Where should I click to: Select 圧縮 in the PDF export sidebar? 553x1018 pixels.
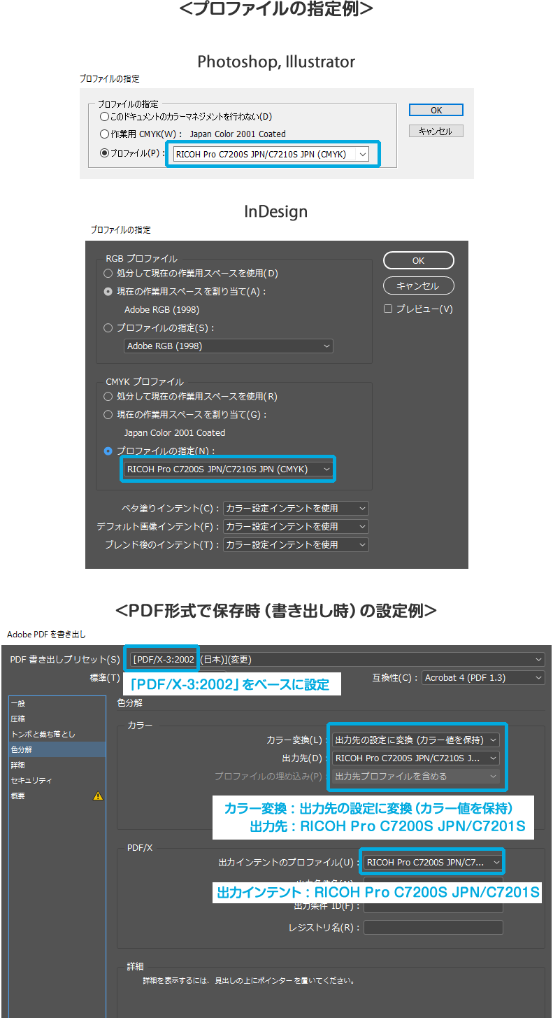click(57, 719)
